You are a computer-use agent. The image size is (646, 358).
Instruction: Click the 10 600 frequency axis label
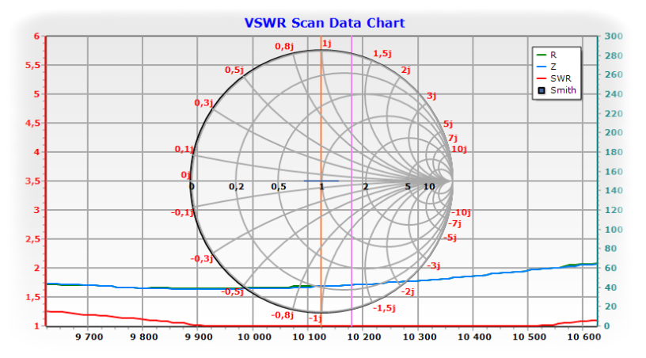coord(584,337)
